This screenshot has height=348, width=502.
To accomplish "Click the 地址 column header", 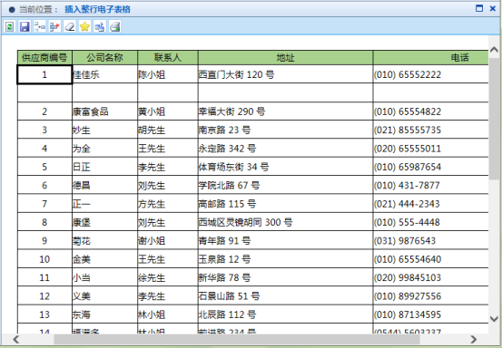I will click(286, 58).
